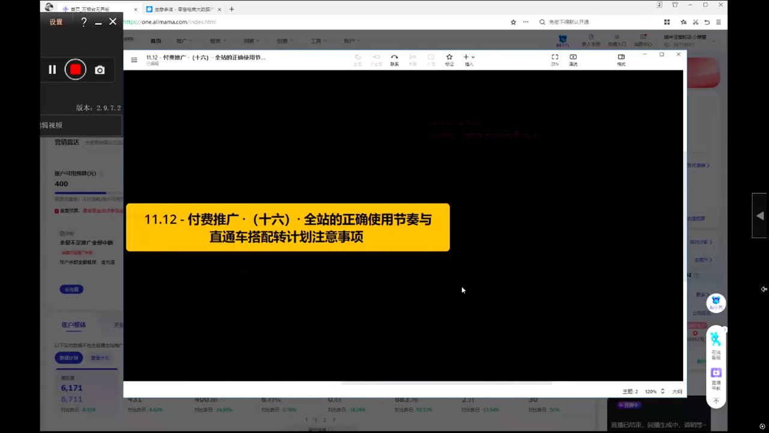Click the 标记 star marker icon
Viewport: 769px width, 433px height.
[449, 60]
